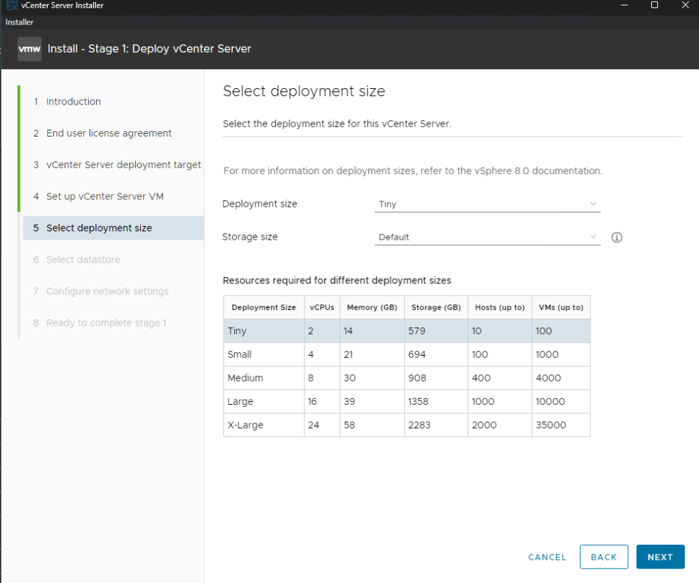Open the Installer menu
This screenshot has height=583, width=699.
click(x=19, y=22)
